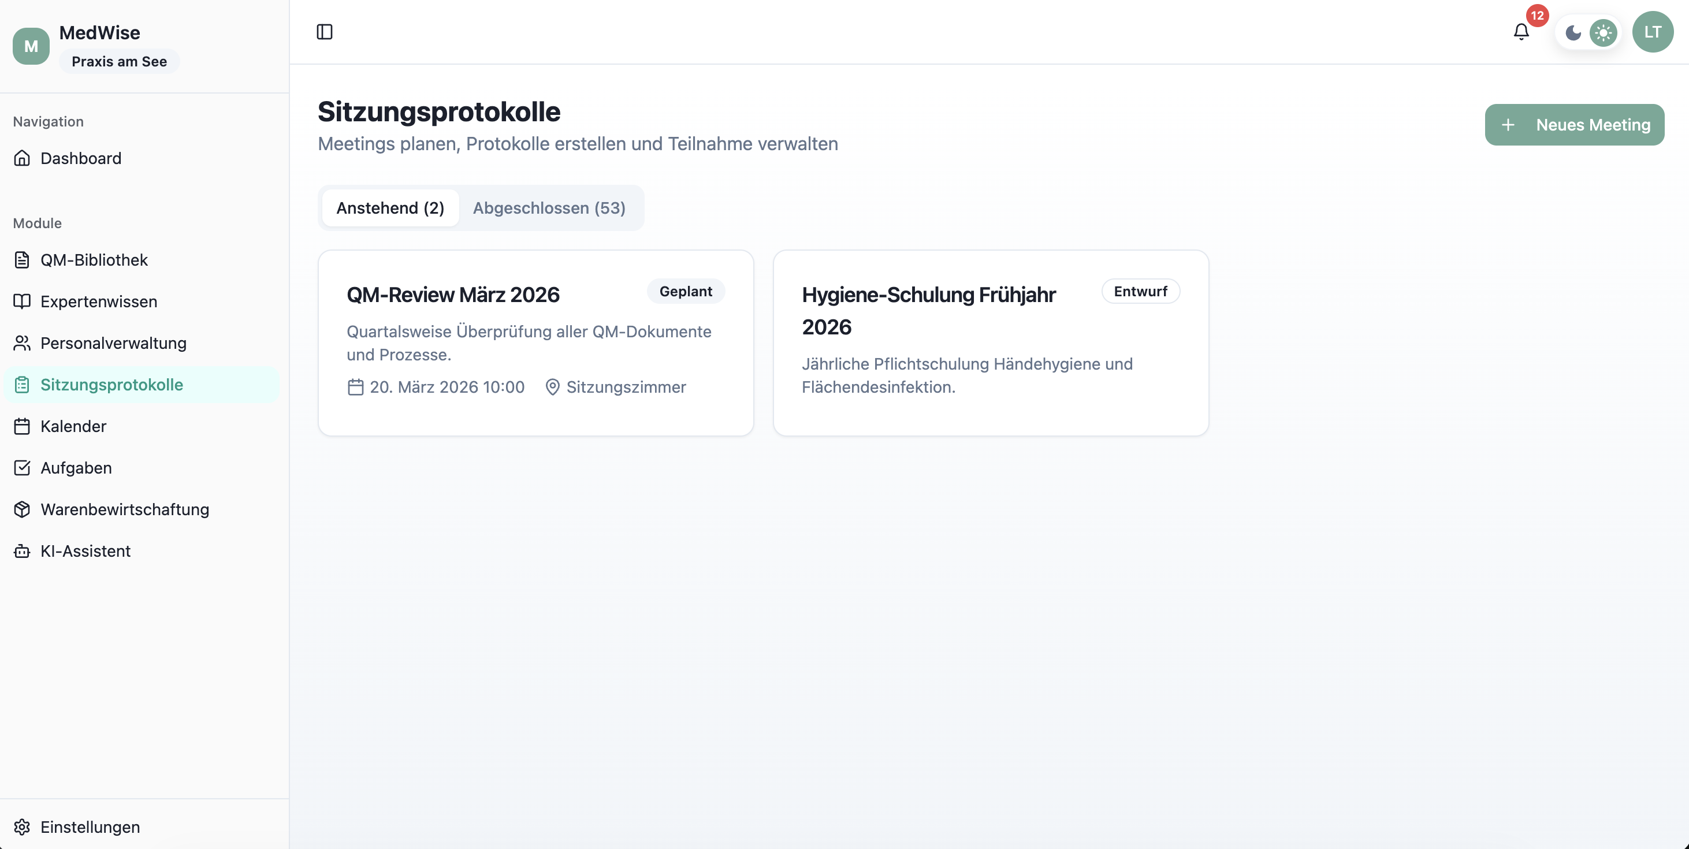Open the Aufgaben module
This screenshot has width=1689, height=849.
pos(76,467)
